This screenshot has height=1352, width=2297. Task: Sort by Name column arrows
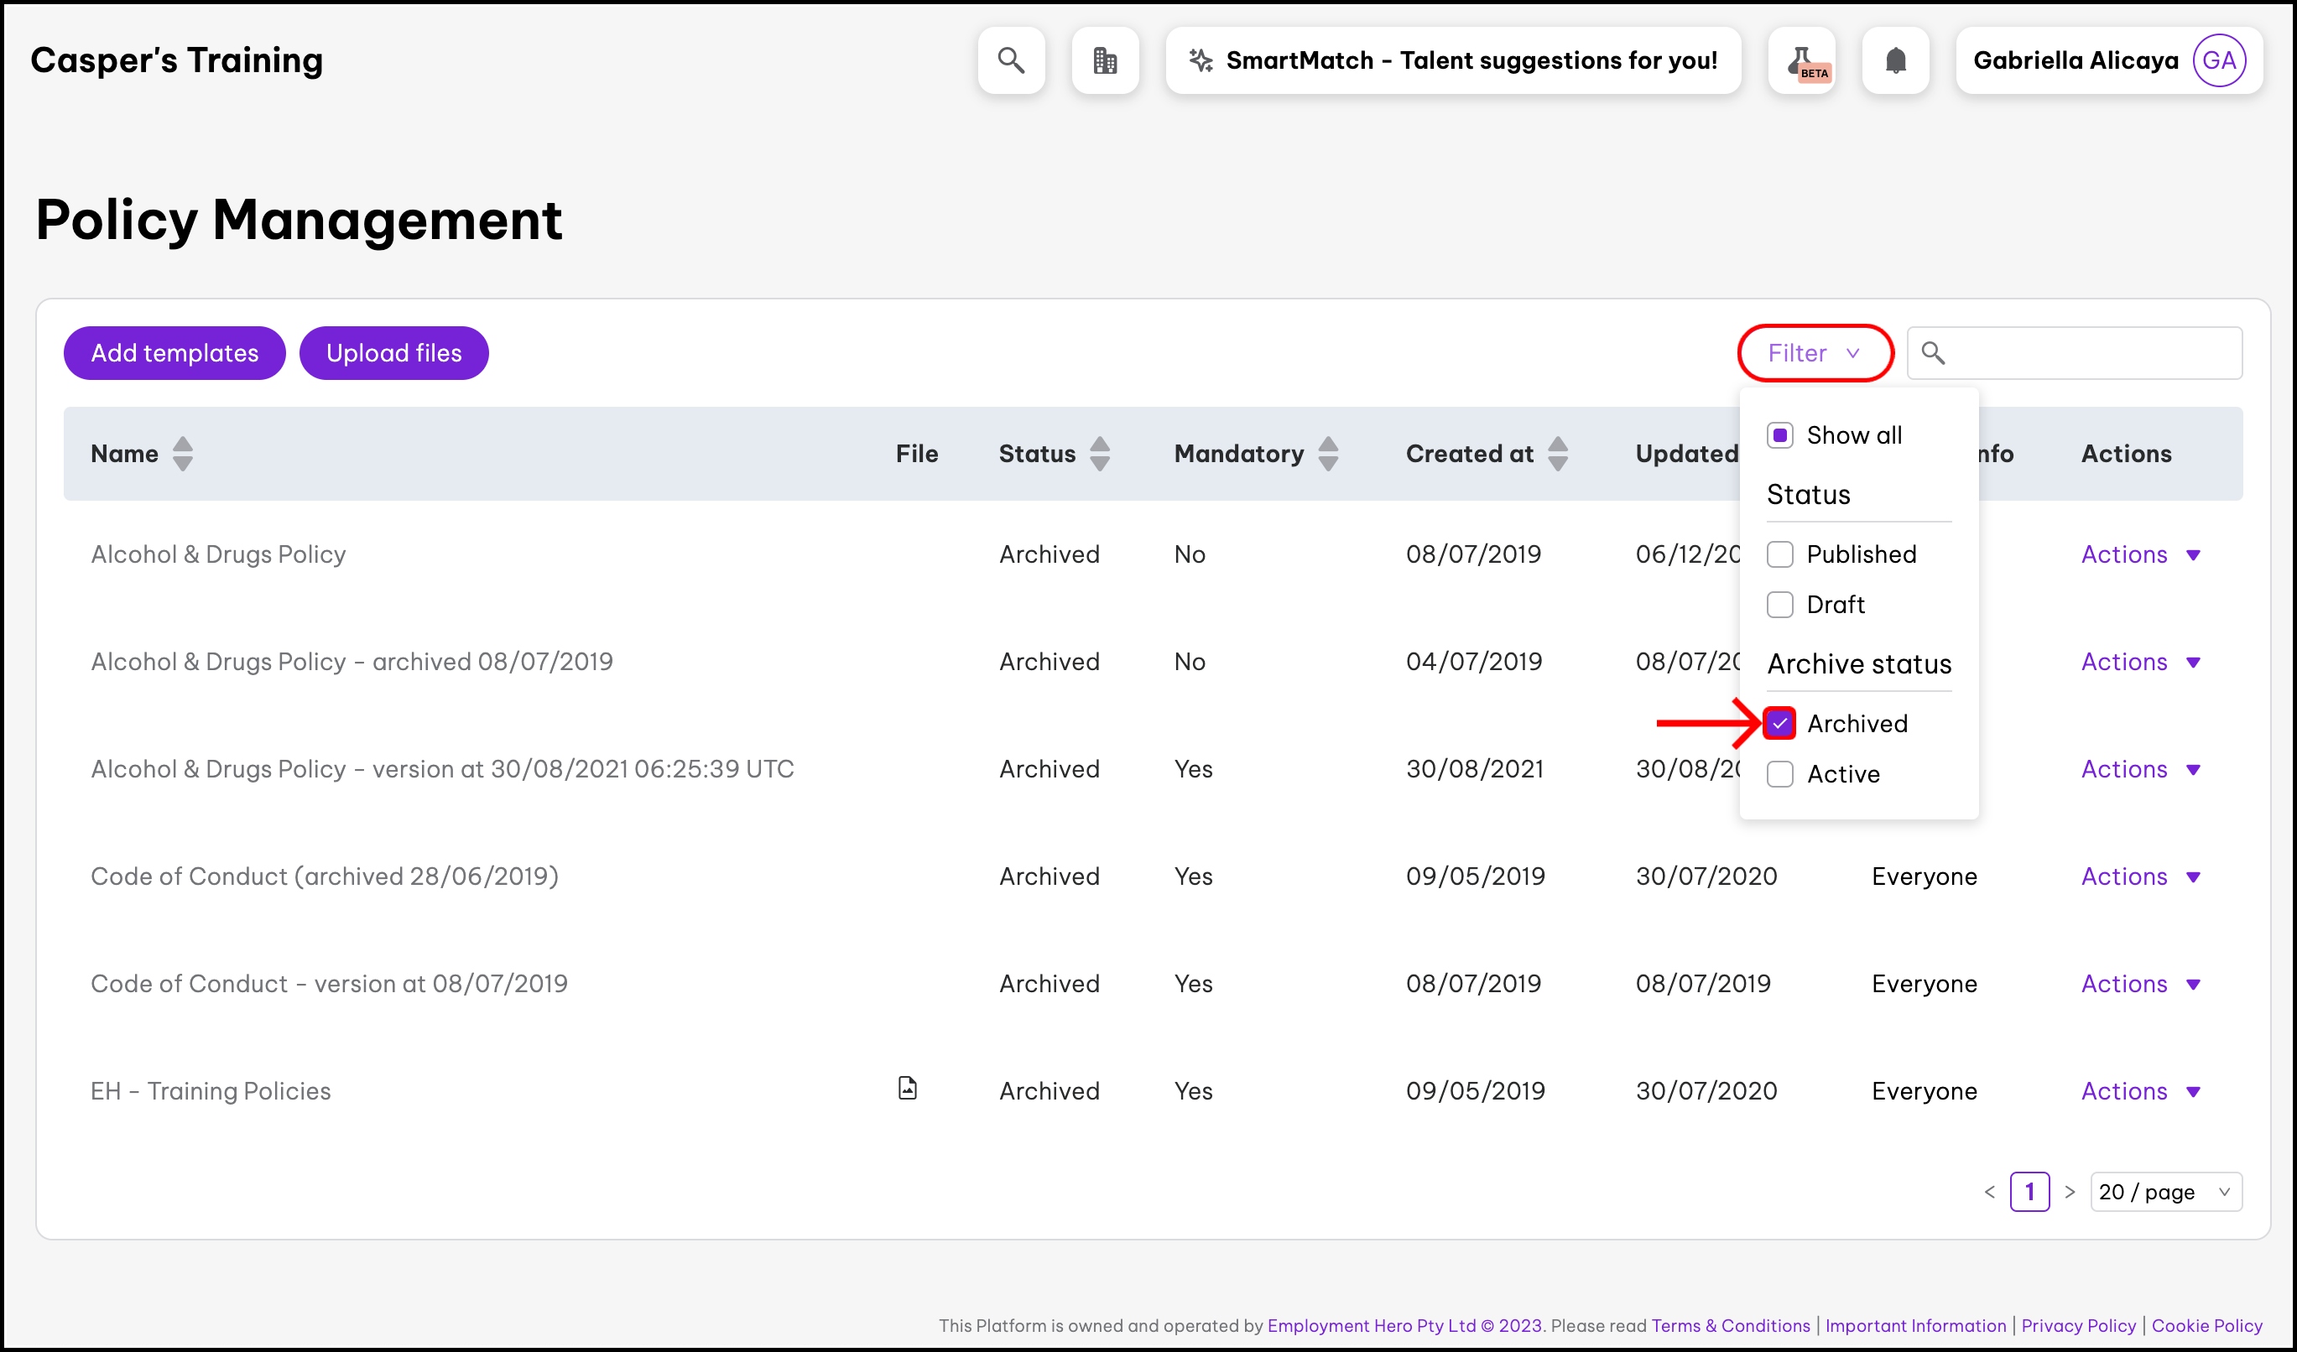(182, 454)
